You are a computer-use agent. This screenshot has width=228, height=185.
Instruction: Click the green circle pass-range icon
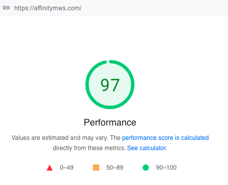pos(146,168)
